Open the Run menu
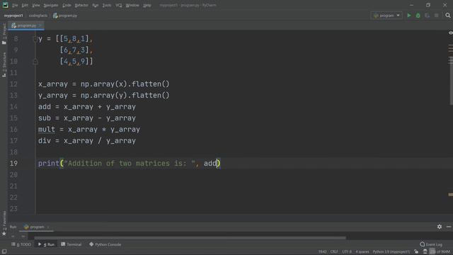This screenshot has width=453, height=255. click(x=95, y=5)
